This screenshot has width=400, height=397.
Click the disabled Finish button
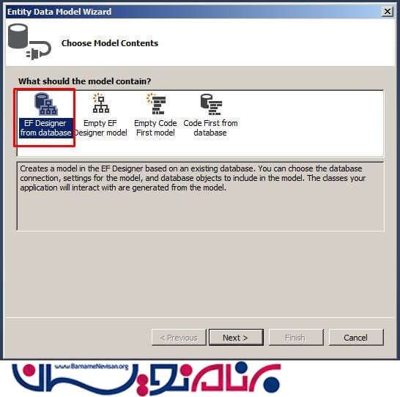click(296, 338)
